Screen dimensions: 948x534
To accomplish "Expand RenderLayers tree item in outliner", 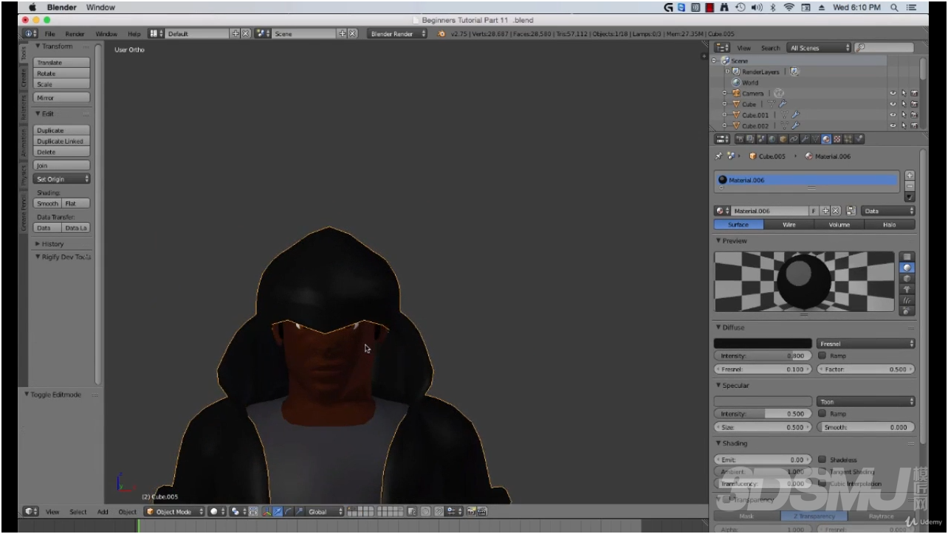I will coord(727,72).
